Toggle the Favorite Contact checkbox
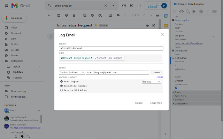Screen dimensions: 223x139 (176, 88)
